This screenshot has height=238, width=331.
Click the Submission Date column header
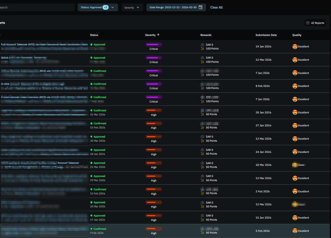coord(266,35)
